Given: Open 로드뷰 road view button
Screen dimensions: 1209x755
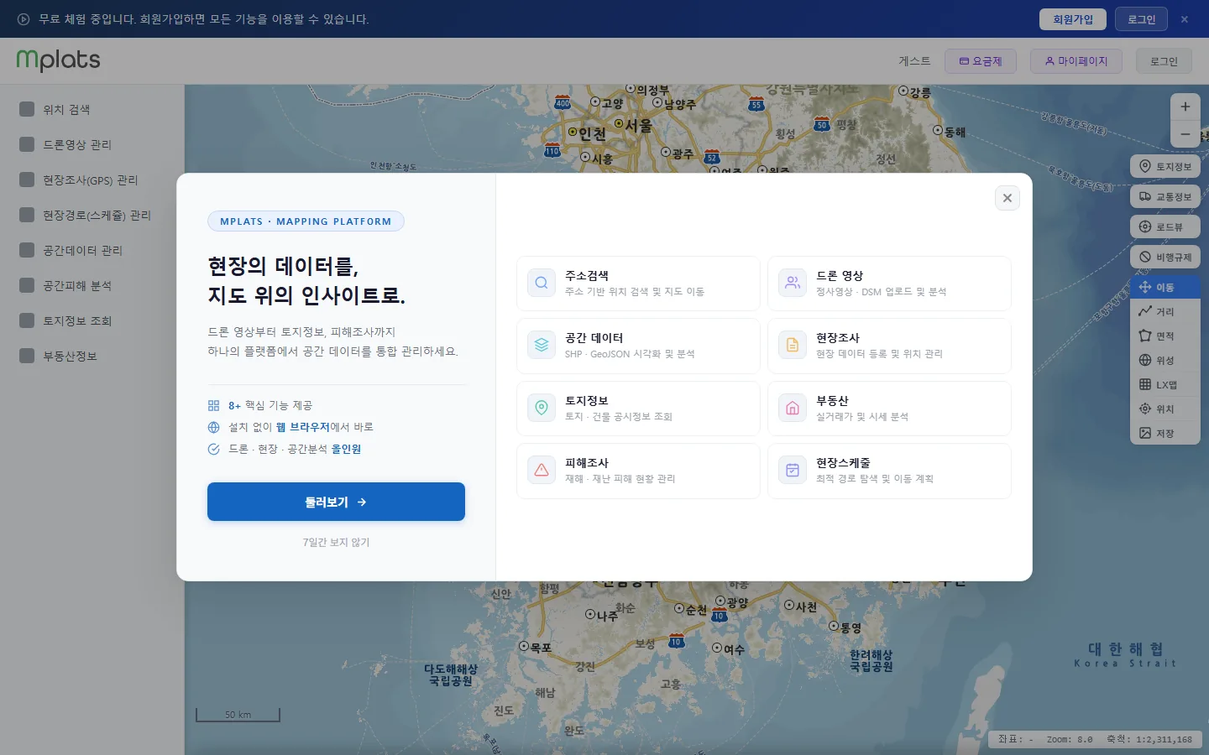Looking at the screenshot, I should (x=1165, y=226).
